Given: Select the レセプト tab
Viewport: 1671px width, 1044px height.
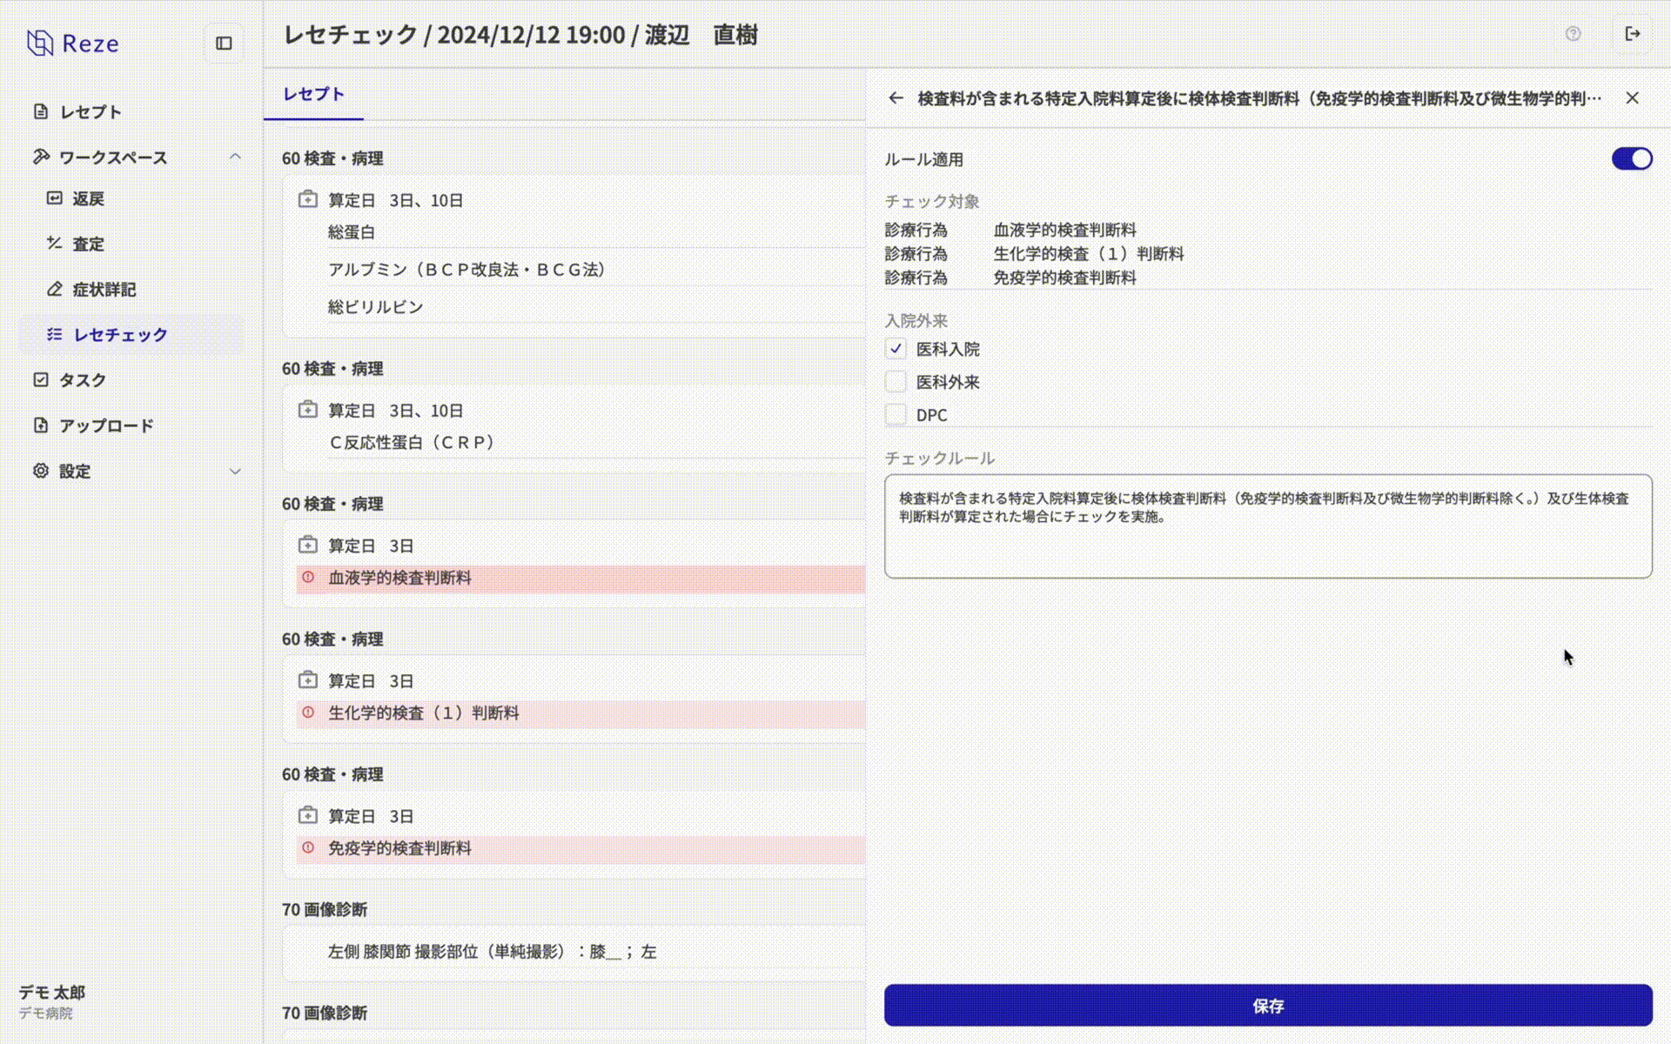Looking at the screenshot, I should [x=313, y=94].
